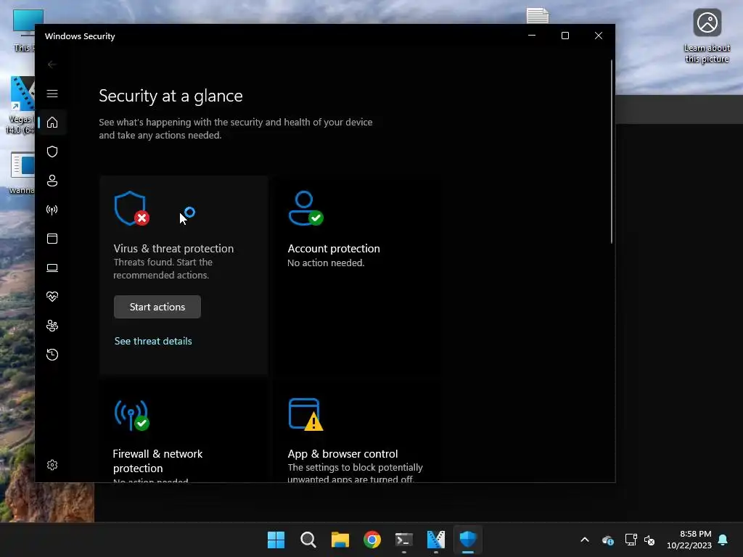Open Device security laptop icon in sidebar
The image size is (743, 557).
52,268
